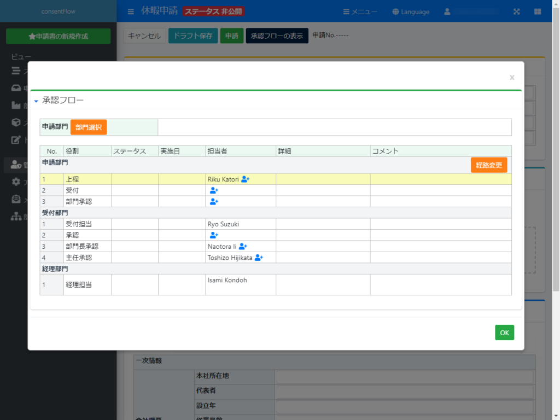Click the consentFlow logo
The height and width of the screenshot is (420, 560).
(58, 11)
